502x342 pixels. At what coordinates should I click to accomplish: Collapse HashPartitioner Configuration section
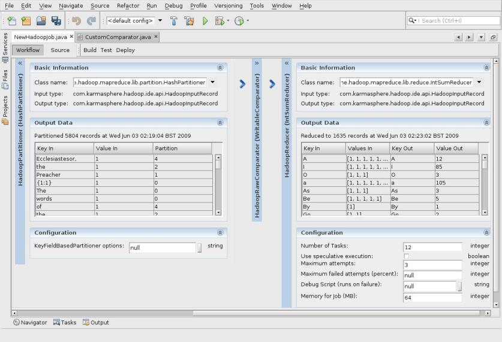pyautogui.click(x=220, y=232)
